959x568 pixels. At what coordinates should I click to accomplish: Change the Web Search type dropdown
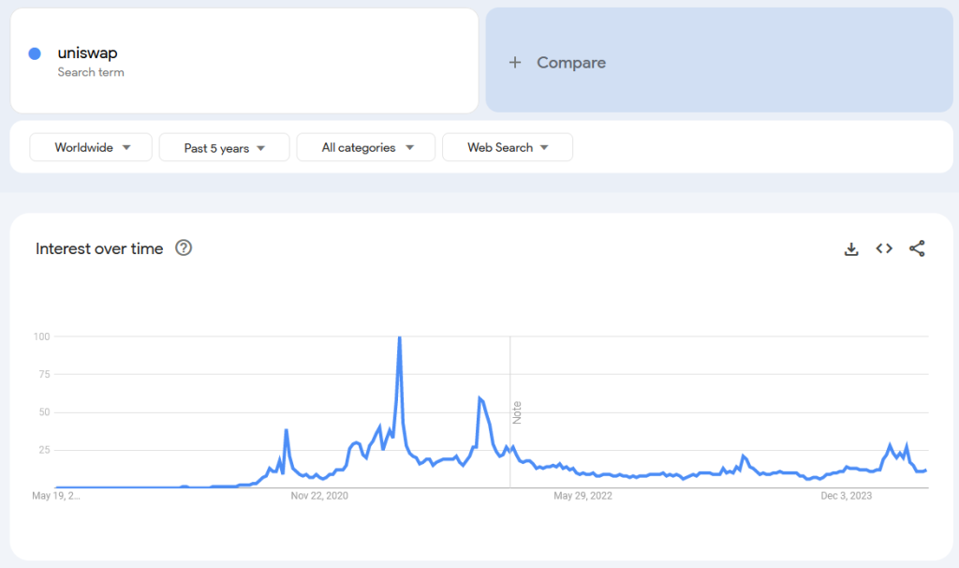(507, 147)
